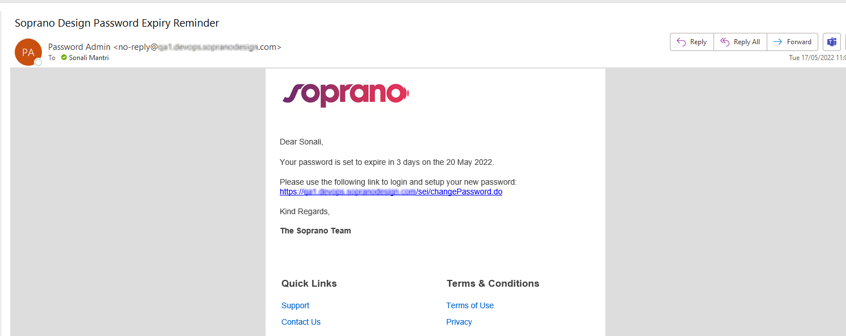Click the email subject line
This screenshot has height=336, width=846.
pyautogui.click(x=117, y=23)
